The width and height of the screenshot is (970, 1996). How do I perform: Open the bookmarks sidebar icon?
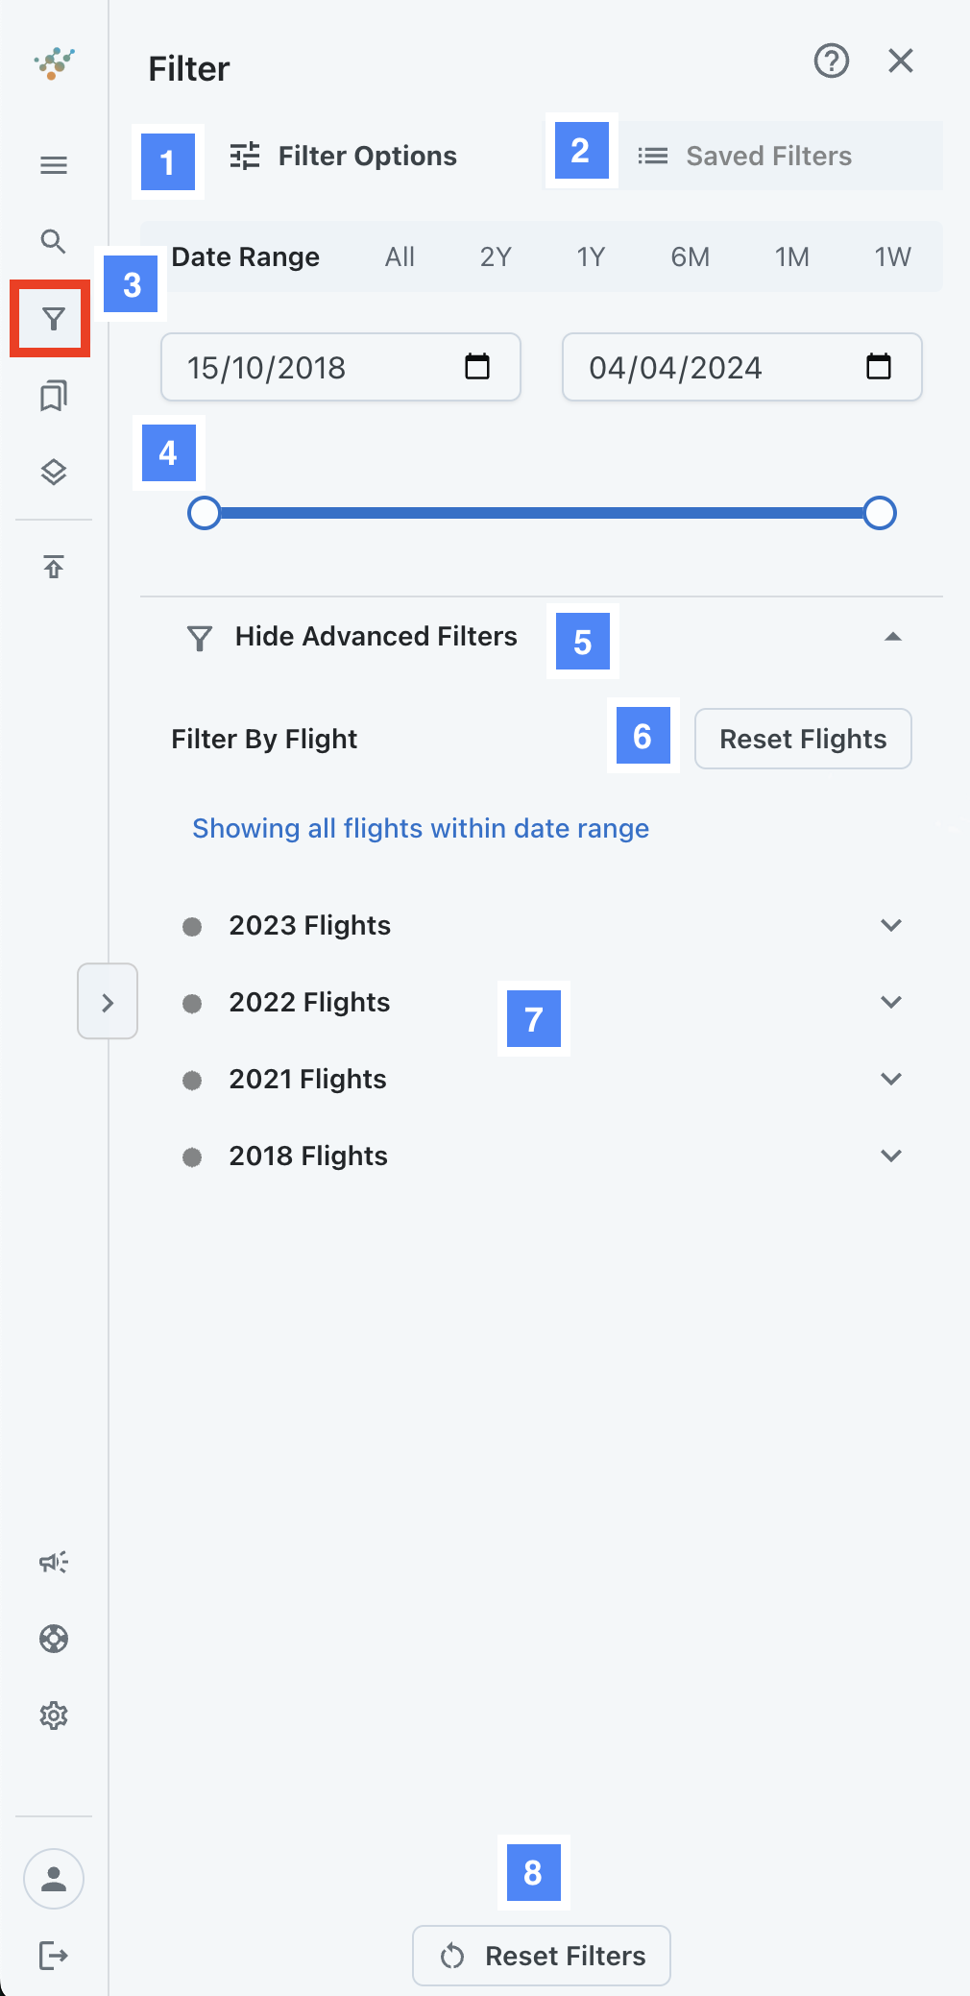54,396
